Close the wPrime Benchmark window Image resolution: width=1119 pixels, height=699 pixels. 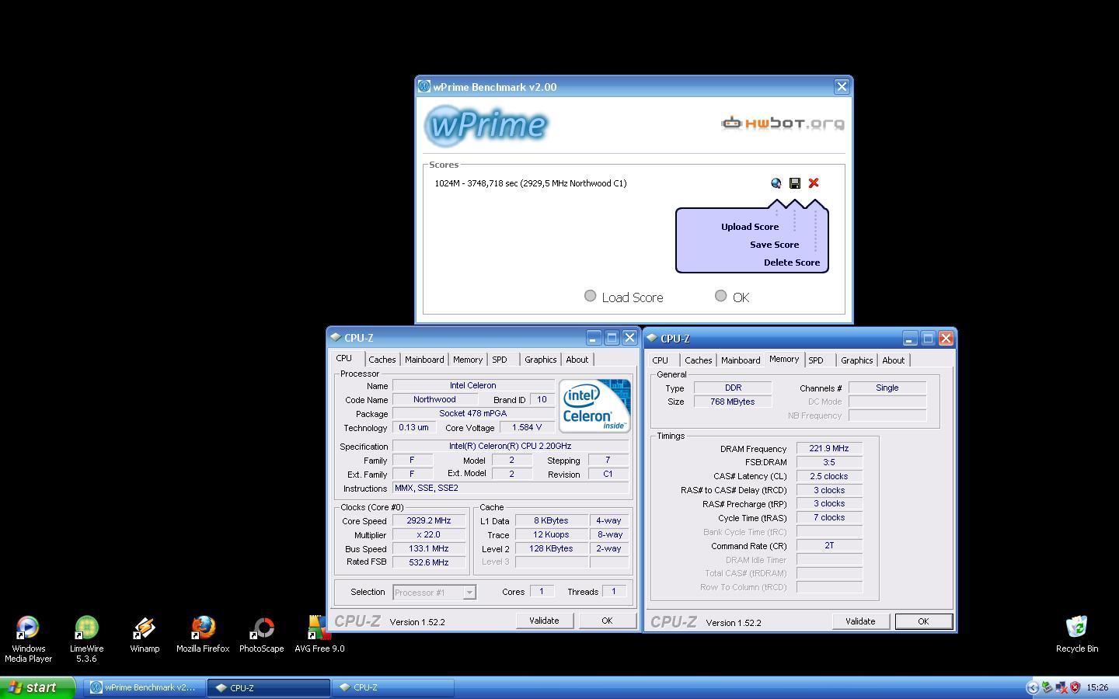pos(842,87)
